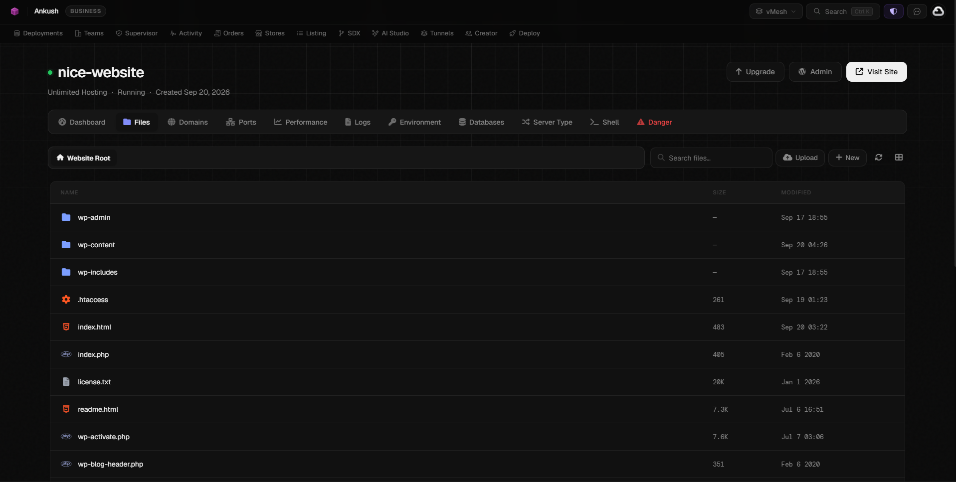This screenshot has width=956, height=482.
Task: Open Supervisor in top navigation
Action: click(137, 33)
